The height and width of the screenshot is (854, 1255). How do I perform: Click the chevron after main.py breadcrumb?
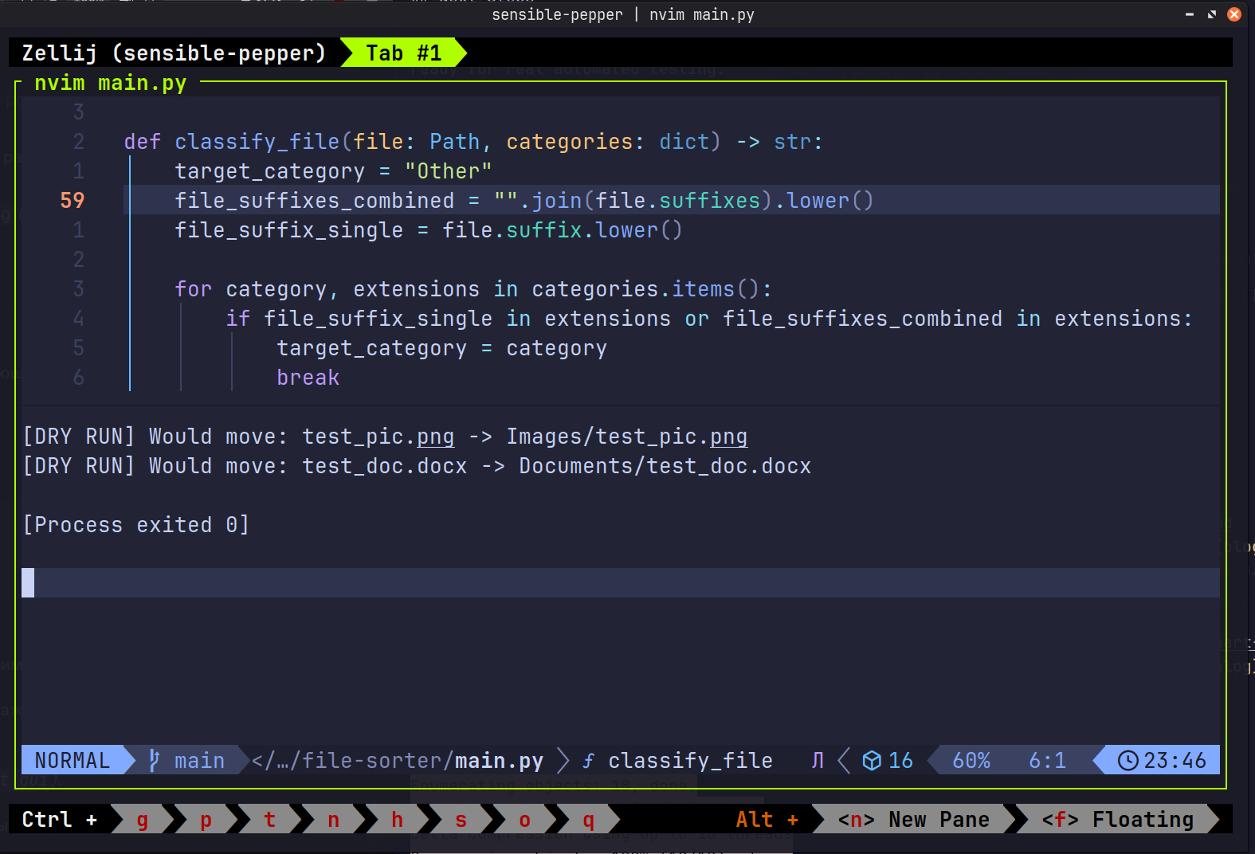click(x=563, y=761)
